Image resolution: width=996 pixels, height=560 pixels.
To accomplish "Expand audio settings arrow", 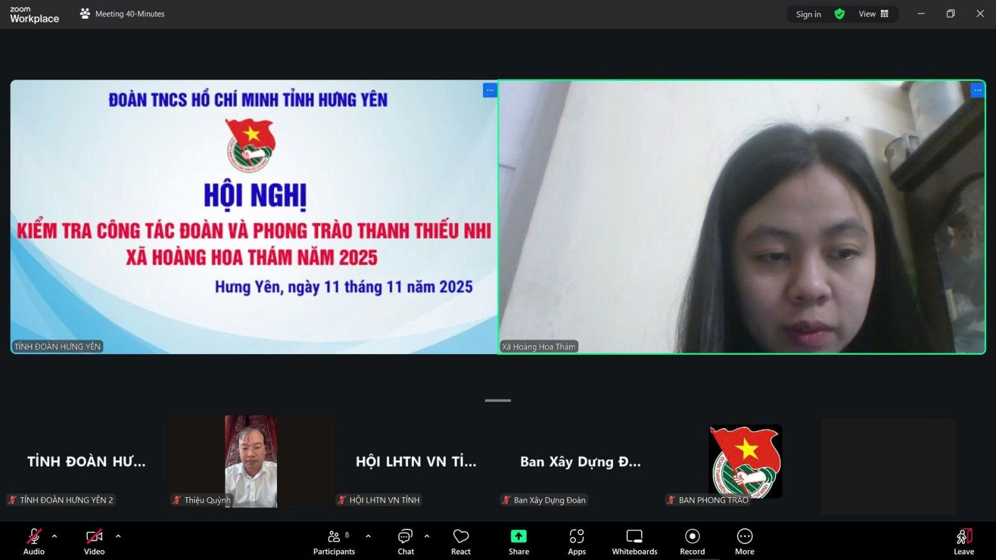I will [55, 536].
